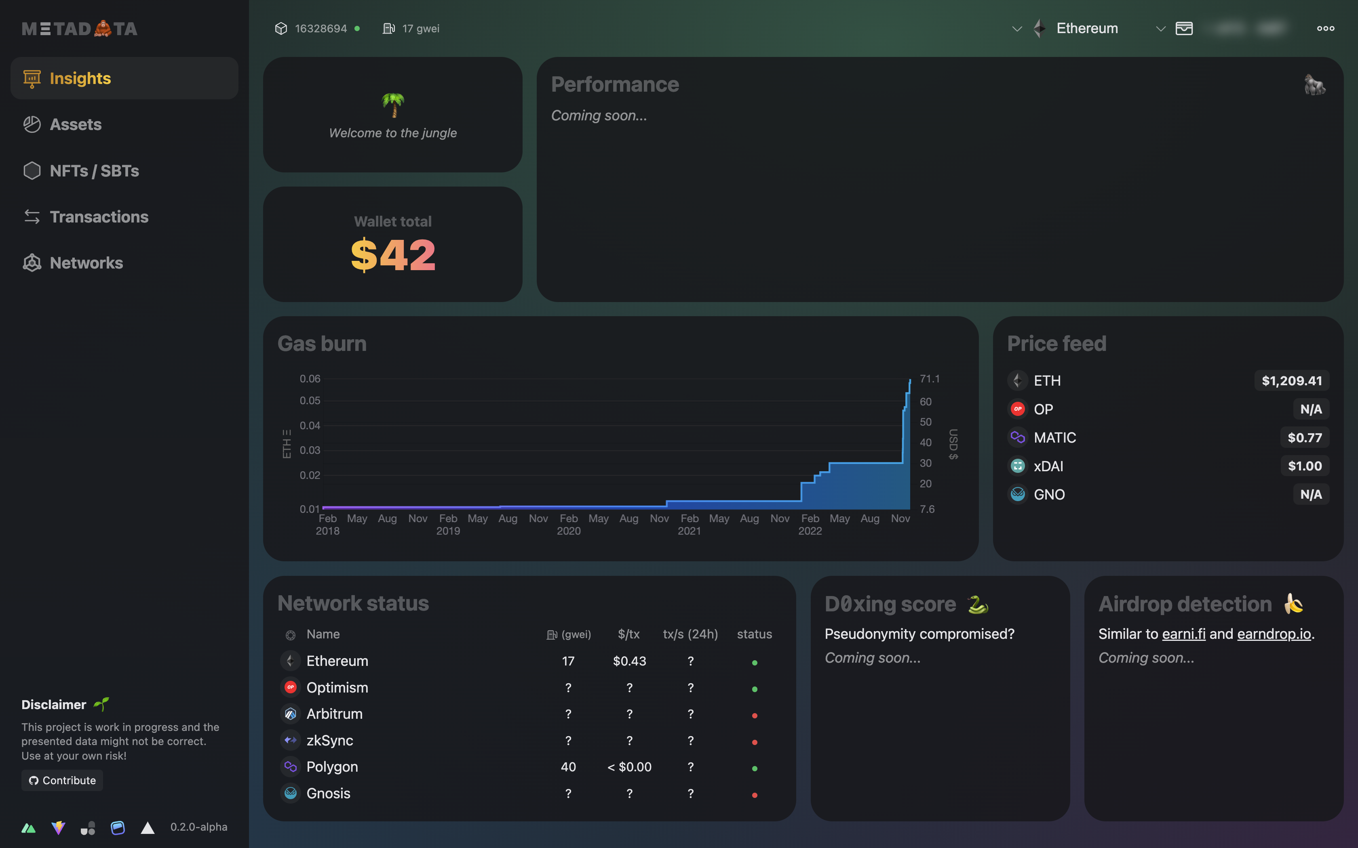Expand the Ethereum network dropdown
Image resolution: width=1358 pixels, height=848 pixels.
[1160, 28]
